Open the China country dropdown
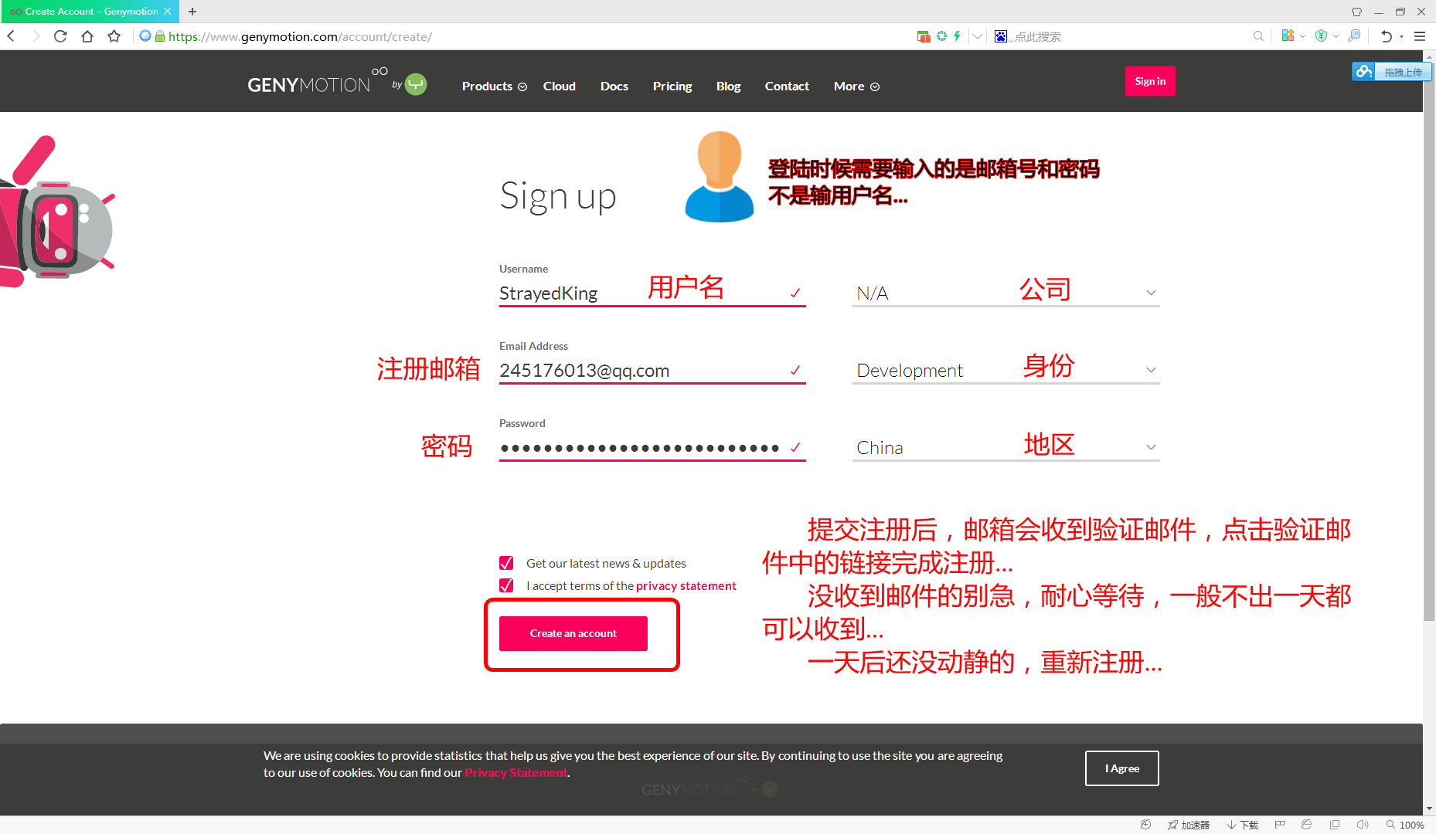This screenshot has height=834, width=1436. [x=1006, y=448]
